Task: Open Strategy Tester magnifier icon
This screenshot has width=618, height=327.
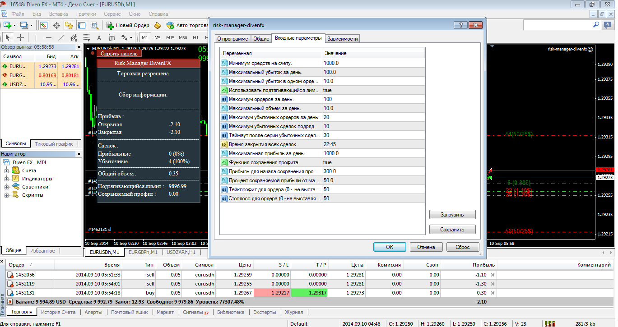Action: 94,25
